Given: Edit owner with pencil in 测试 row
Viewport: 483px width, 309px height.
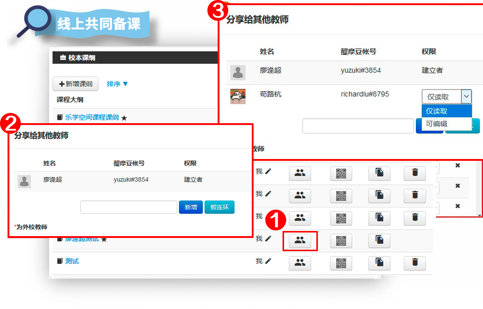Looking at the screenshot, I should point(268,261).
